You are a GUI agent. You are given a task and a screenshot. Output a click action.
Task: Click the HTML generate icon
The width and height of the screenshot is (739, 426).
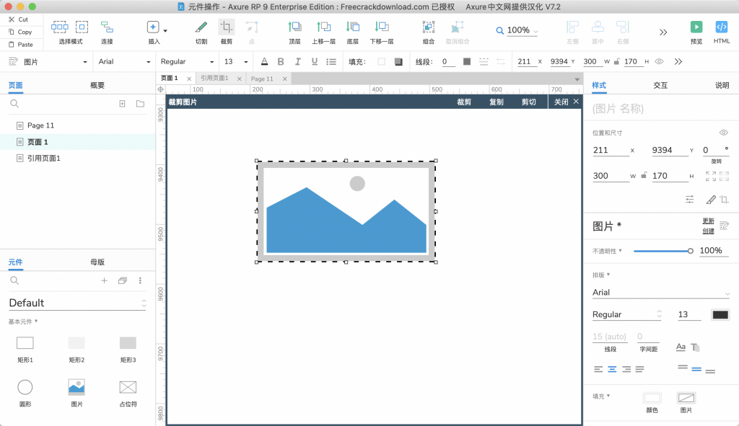click(x=721, y=27)
